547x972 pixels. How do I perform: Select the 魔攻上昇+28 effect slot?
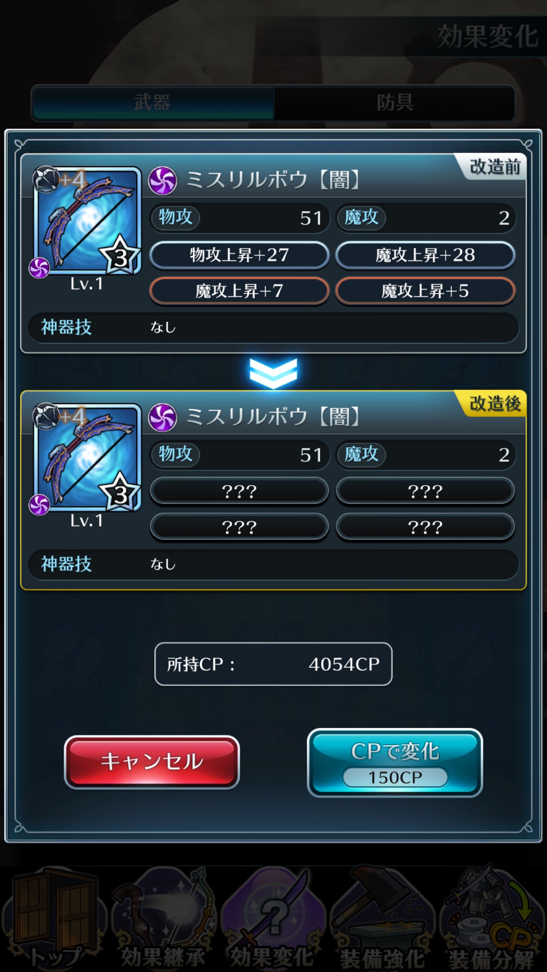(x=425, y=255)
